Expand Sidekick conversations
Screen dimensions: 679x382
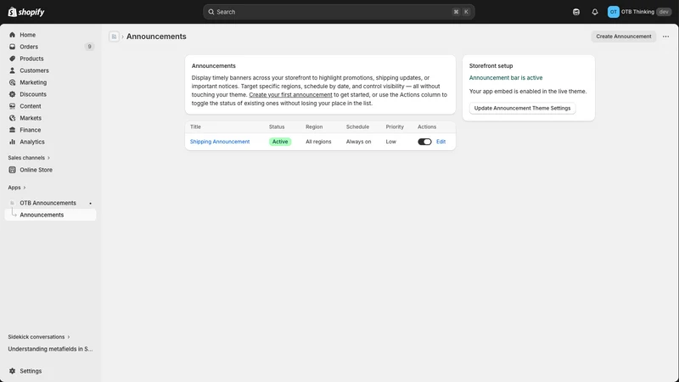click(38, 336)
